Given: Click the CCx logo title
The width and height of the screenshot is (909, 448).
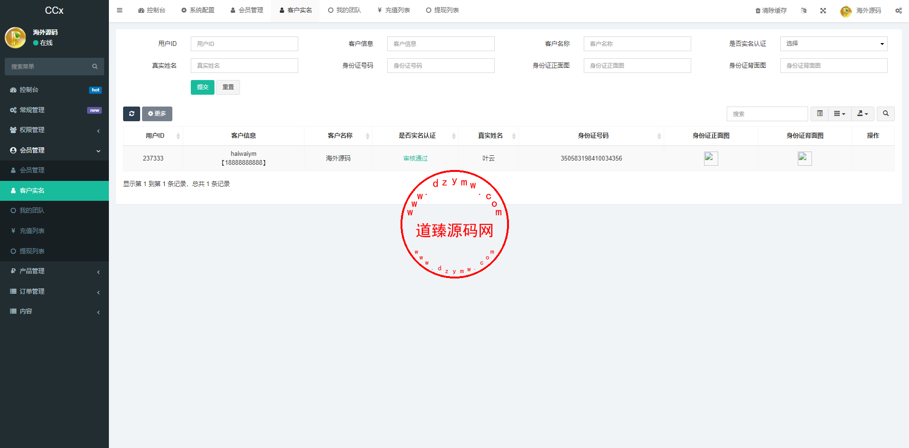Looking at the screenshot, I should pyautogui.click(x=54, y=10).
